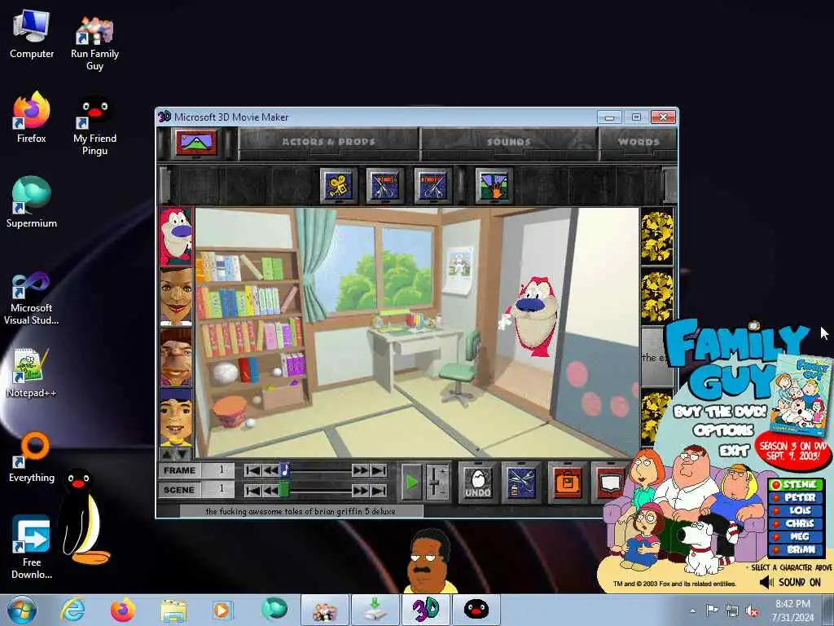Image resolution: width=834 pixels, height=626 pixels.
Task: Open the Scenes picker icon in Movie Maker
Action: tap(195, 143)
